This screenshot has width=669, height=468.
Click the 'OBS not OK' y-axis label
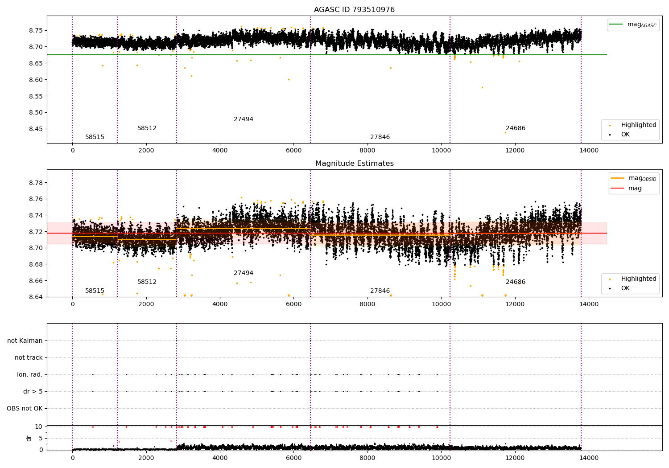point(25,409)
